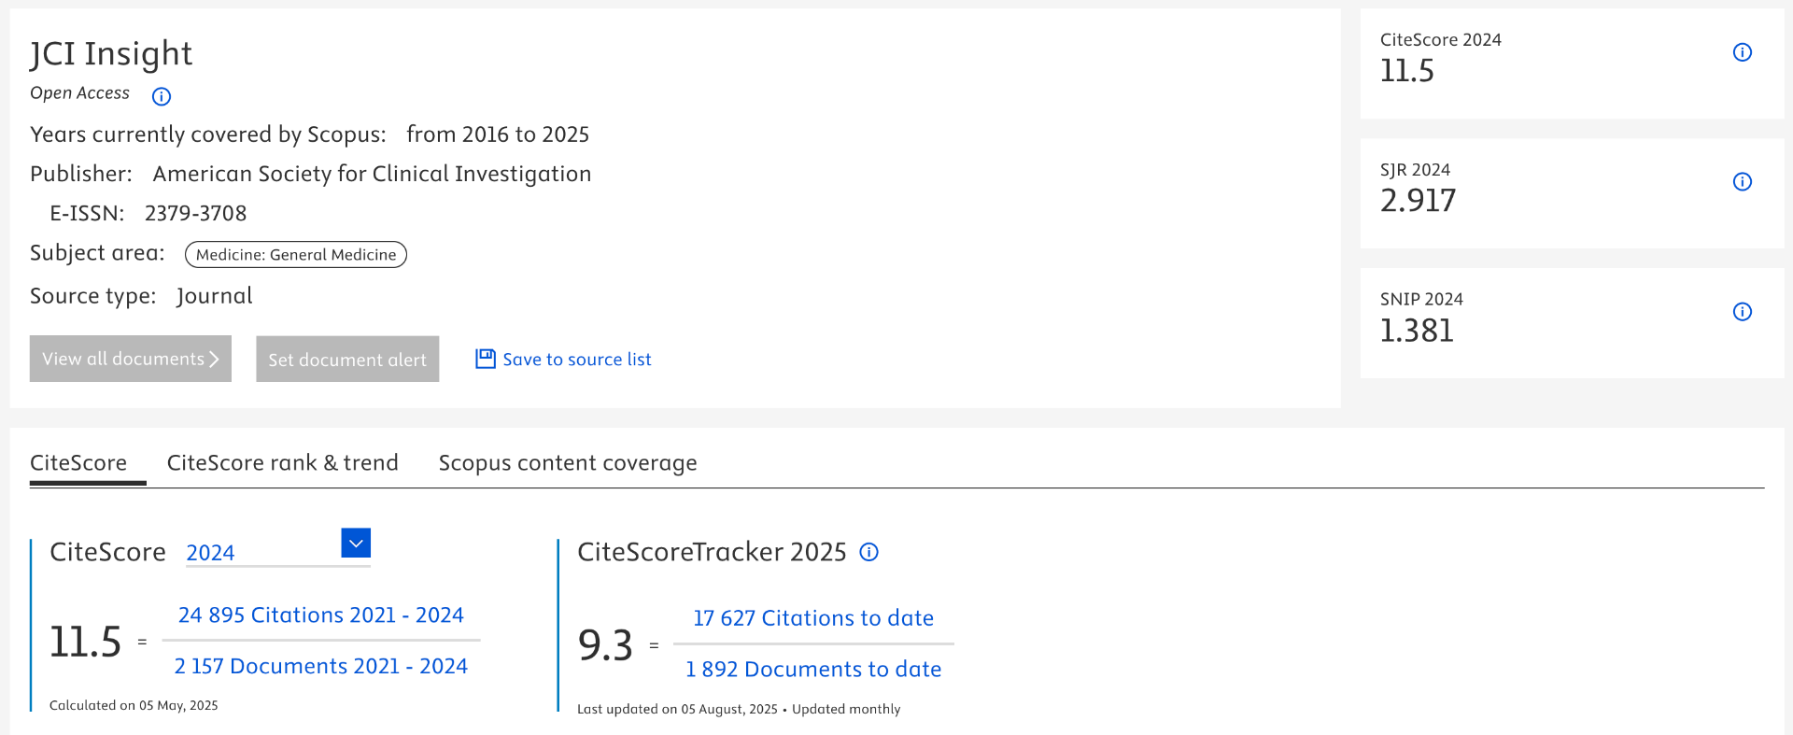Open the SJR 2024 info icon
The height and width of the screenshot is (735, 1793).
click(1743, 182)
